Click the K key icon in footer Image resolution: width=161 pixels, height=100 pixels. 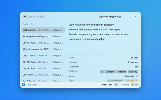(137, 85)
